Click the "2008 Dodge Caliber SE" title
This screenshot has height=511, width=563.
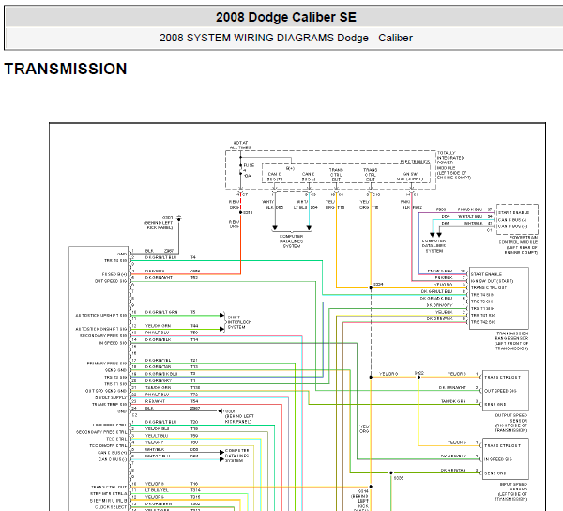[x=286, y=17]
